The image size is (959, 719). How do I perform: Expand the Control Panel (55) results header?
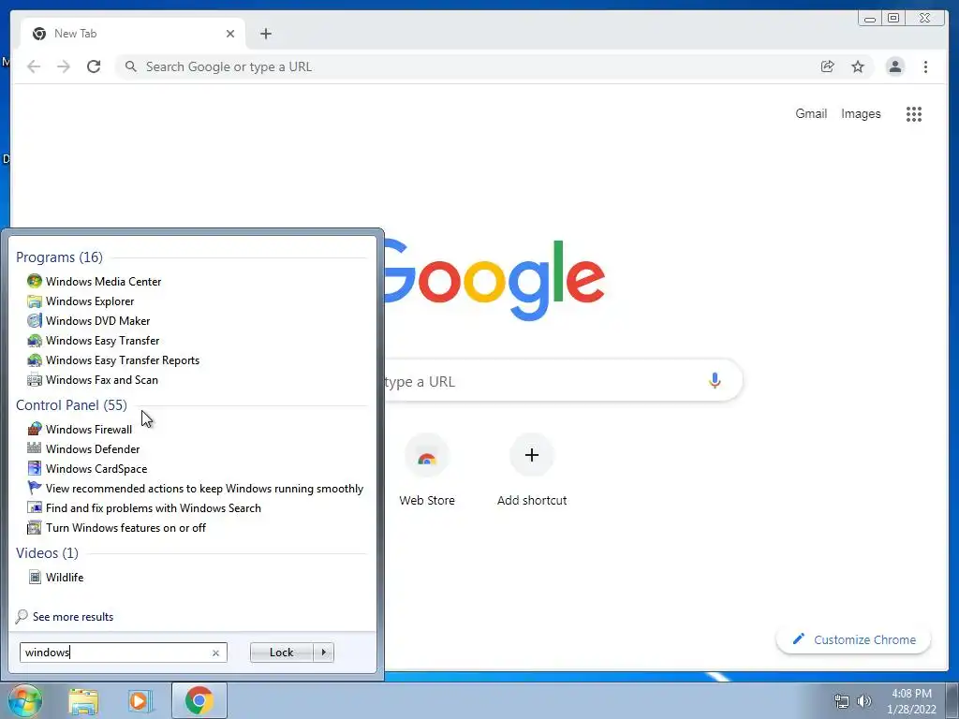(71, 404)
